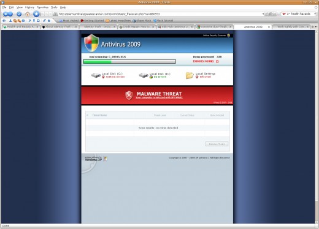Click the Online Security Scanner shield icon
The height and width of the screenshot is (229, 319).
click(229, 36)
